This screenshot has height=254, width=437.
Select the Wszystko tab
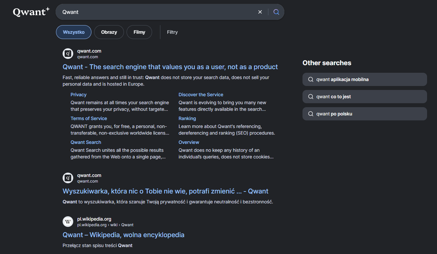coord(74,32)
